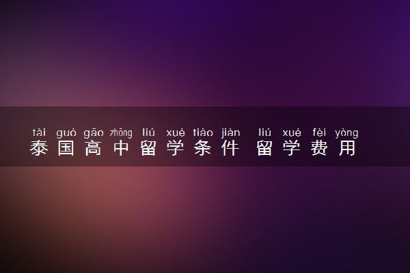Click the 学 character right before 费
The width and height of the screenshot is (410, 273).
click(292, 148)
